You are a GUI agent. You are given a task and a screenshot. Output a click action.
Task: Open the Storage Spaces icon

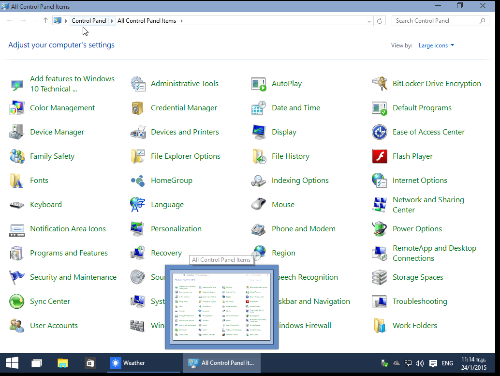point(380,277)
